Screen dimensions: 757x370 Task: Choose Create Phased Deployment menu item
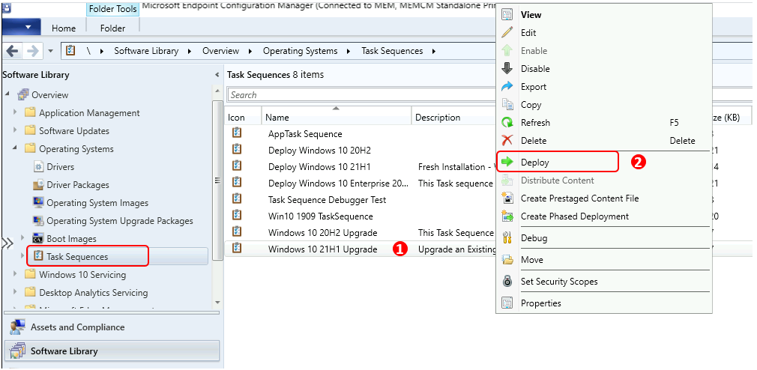click(x=603, y=216)
